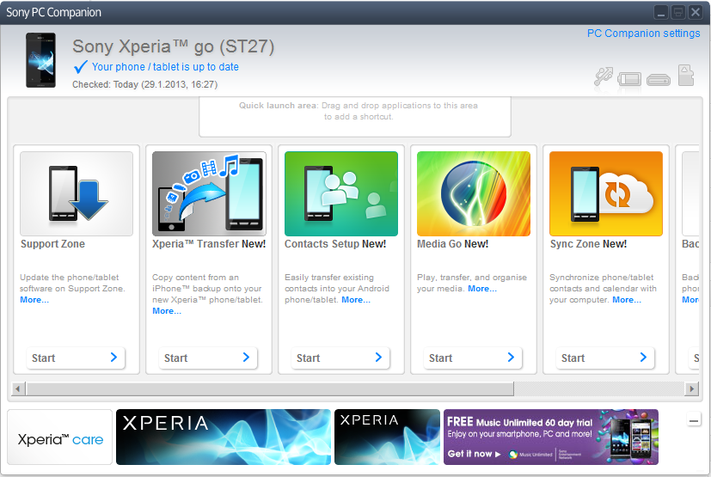Click the Support Zone Start button
This screenshot has height=477, width=711.
tap(76, 358)
